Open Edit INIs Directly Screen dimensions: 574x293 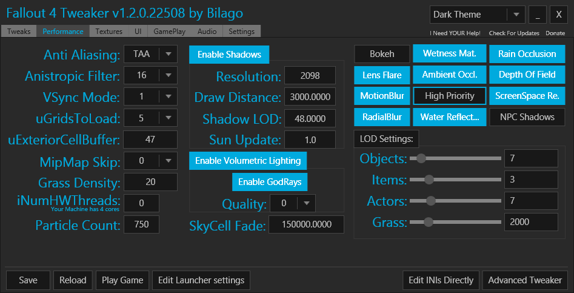[441, 280]
